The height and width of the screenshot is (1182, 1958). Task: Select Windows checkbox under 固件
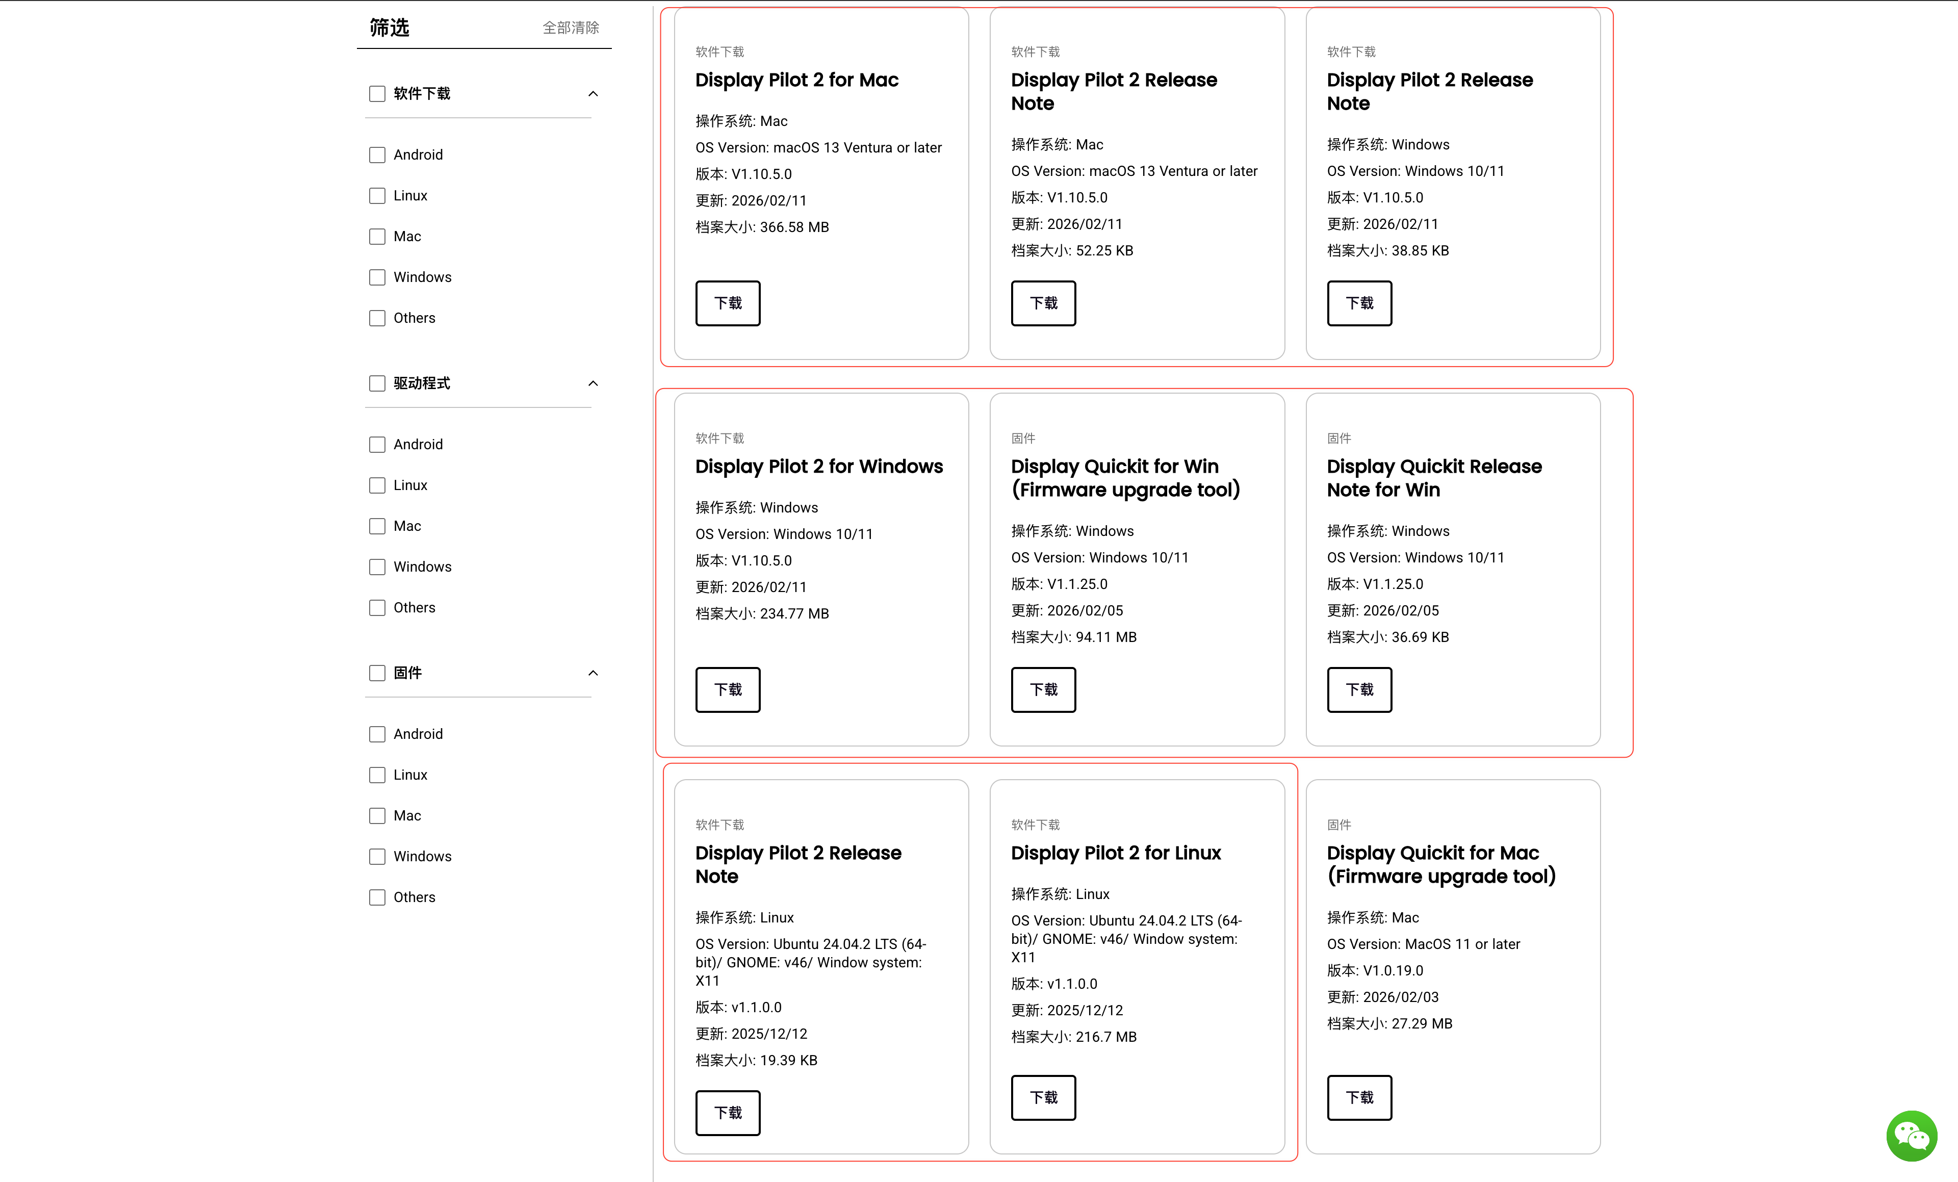pos(377,857)
